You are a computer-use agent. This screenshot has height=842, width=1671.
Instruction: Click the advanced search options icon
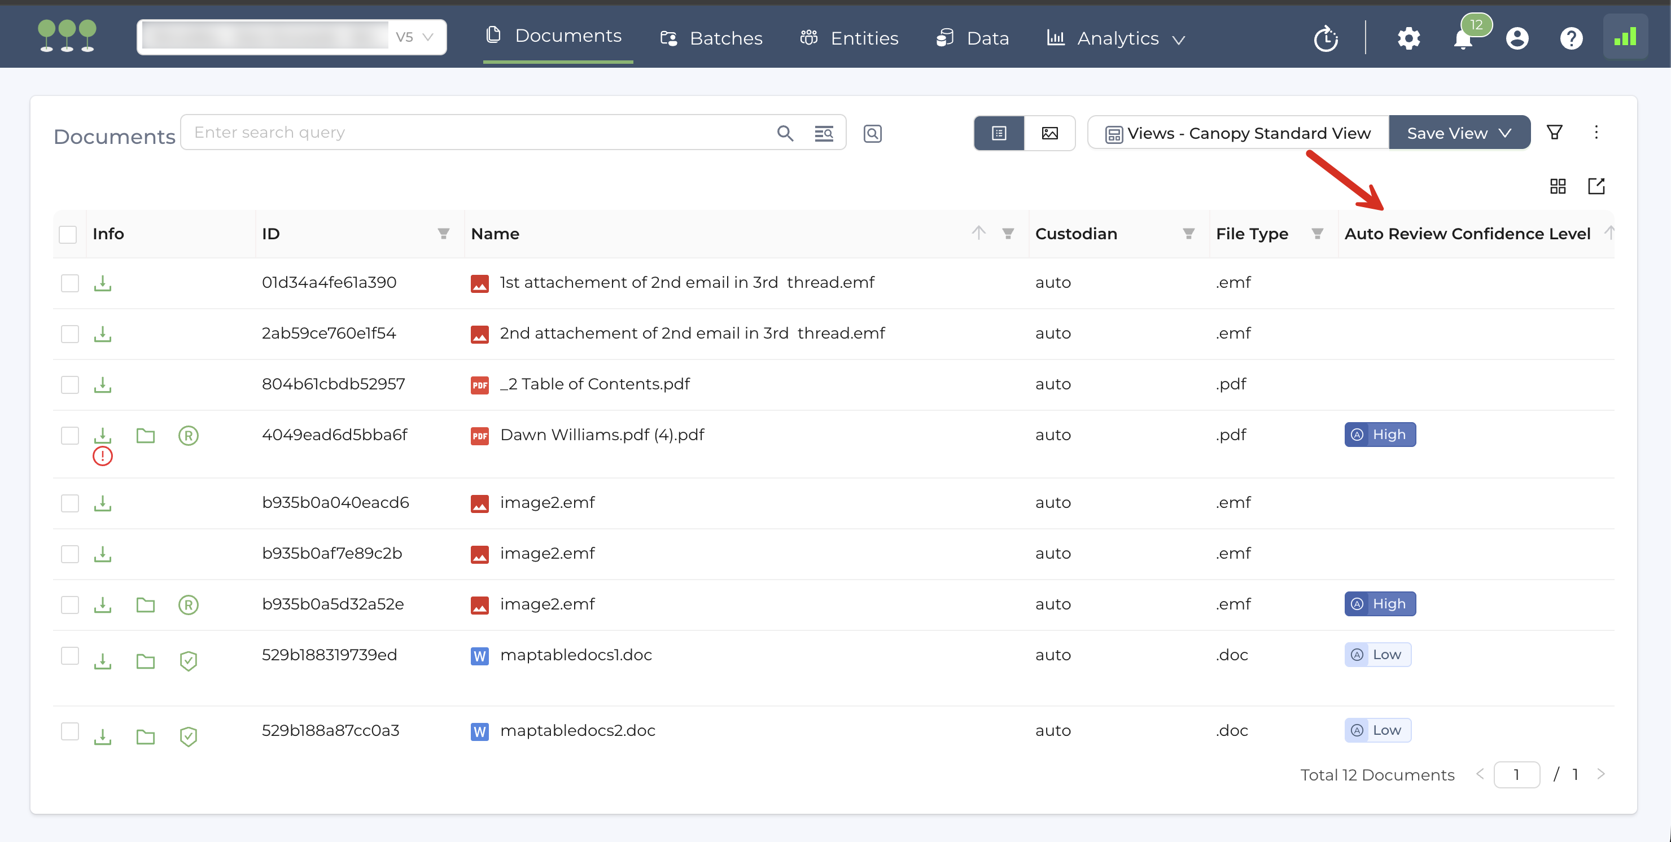click(x=823, y=133)
